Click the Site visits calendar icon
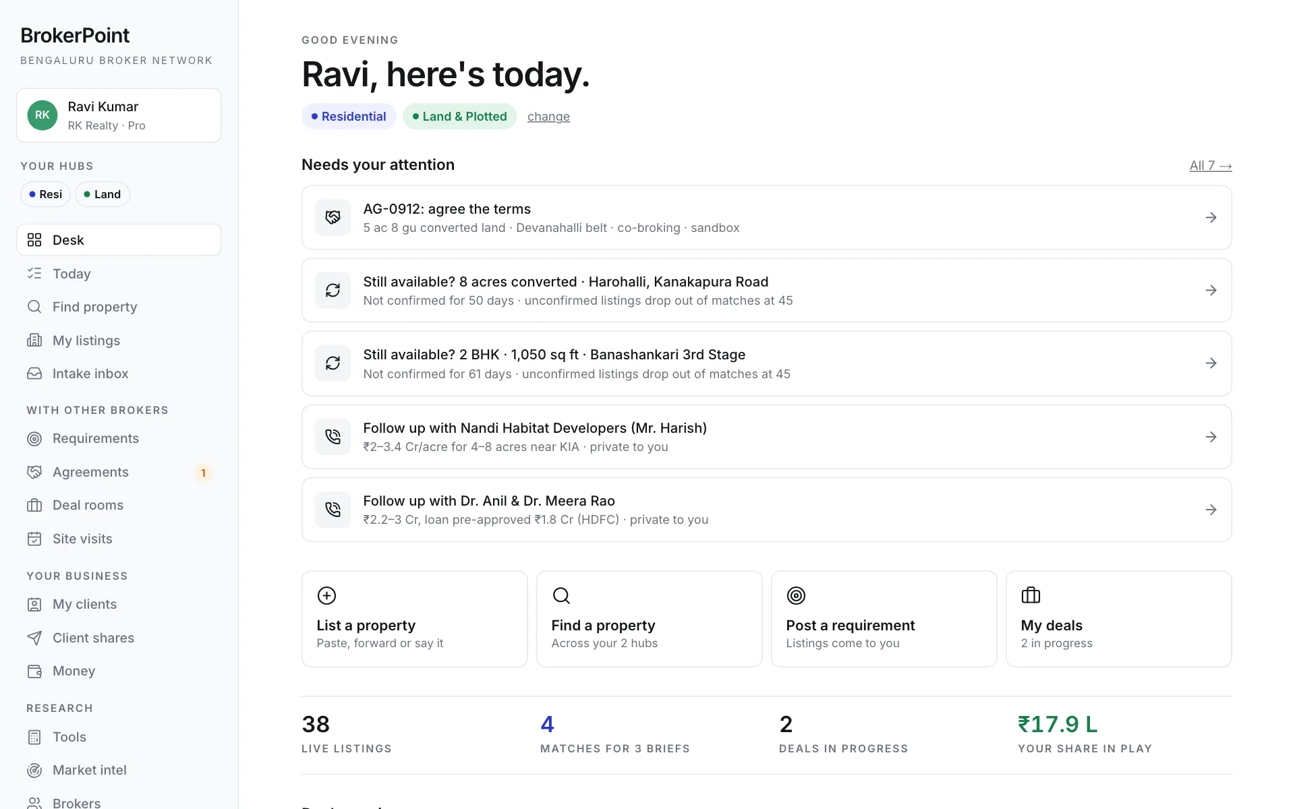This screenshot has height=809, width=1295. click(34, 539)
